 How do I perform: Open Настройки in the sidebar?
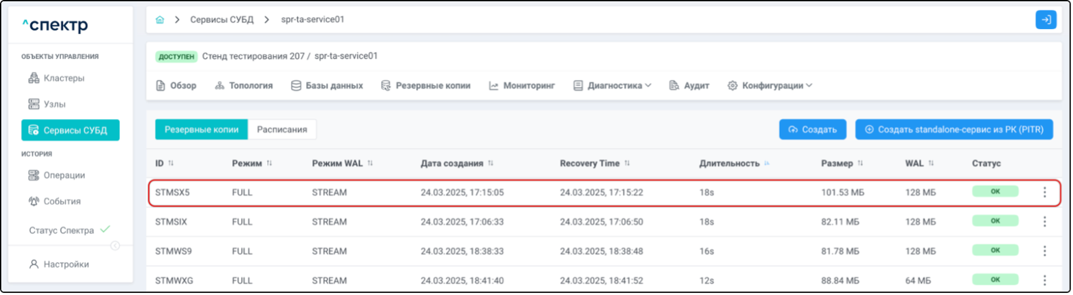(66, 265)
